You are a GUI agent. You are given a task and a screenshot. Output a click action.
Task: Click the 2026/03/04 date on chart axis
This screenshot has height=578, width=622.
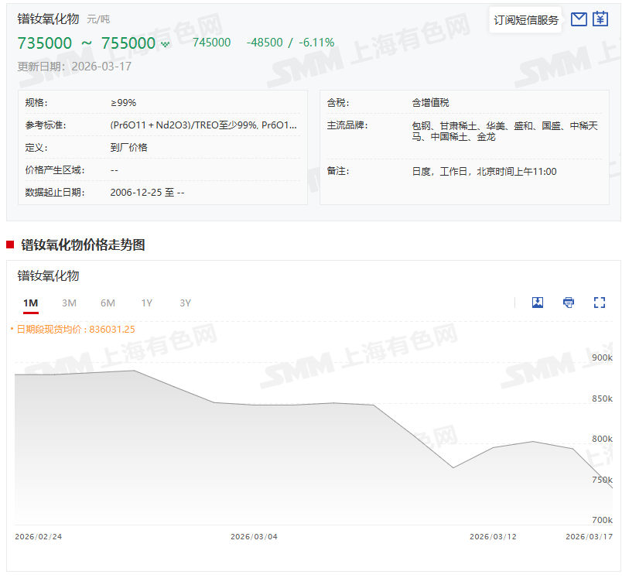254,536
